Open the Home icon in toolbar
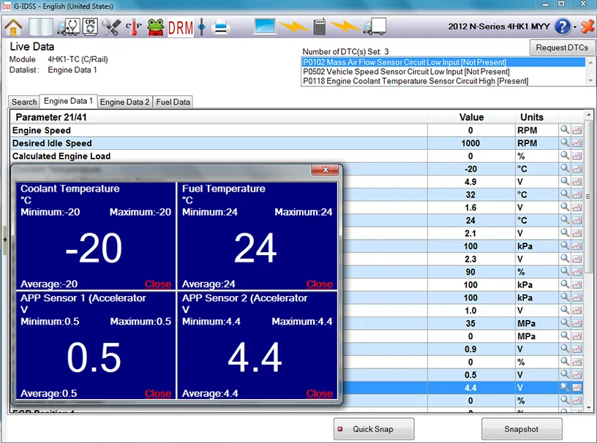 click(x=13, y=27)
